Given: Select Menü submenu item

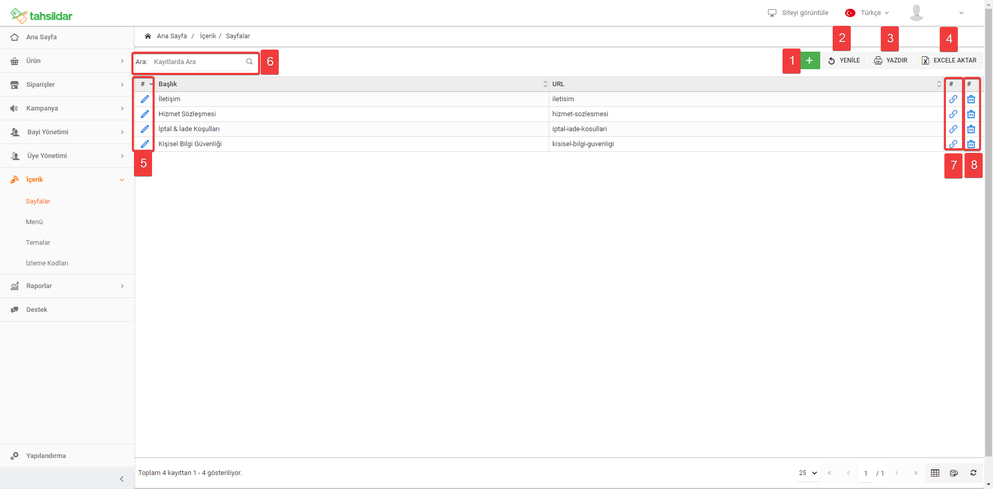Looking at the screenshot, I should [x=34, y=222].
